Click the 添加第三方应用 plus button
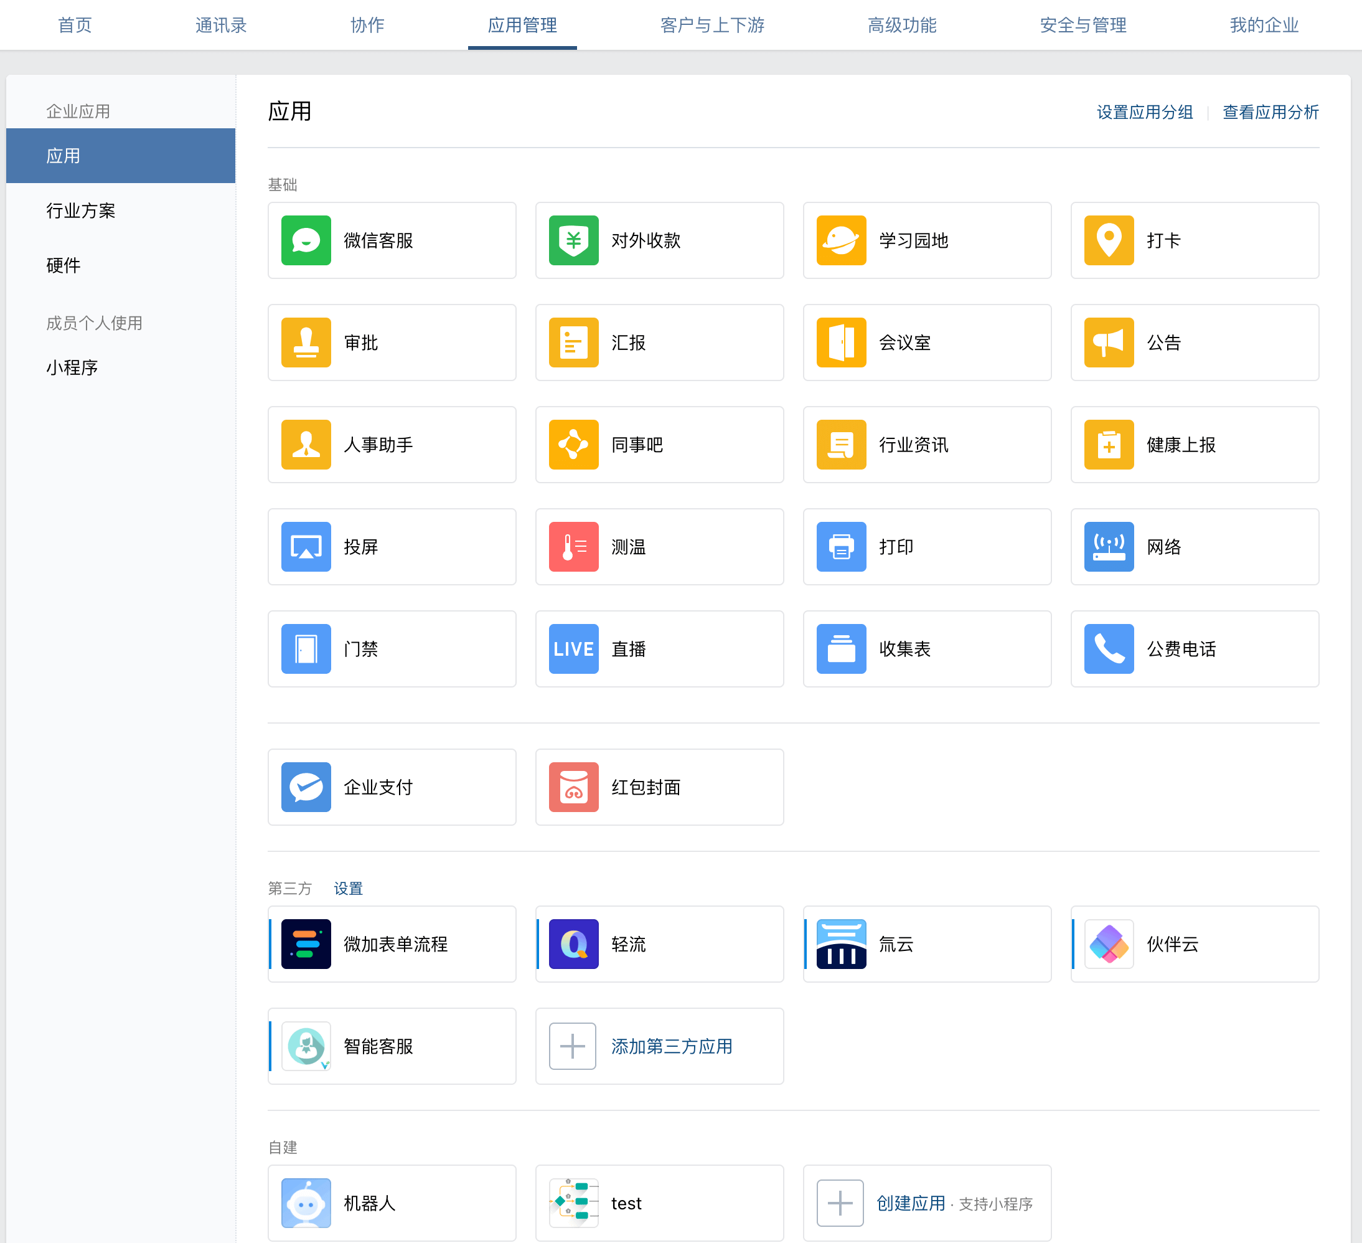 [572, 1046]
